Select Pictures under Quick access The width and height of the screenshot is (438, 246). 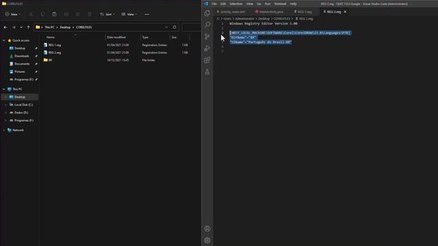click(x=20, y=72)
